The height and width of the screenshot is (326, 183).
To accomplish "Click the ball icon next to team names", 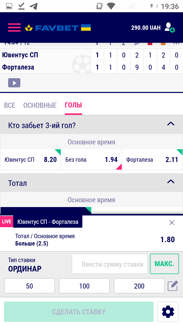I will [x=81, y=61].
